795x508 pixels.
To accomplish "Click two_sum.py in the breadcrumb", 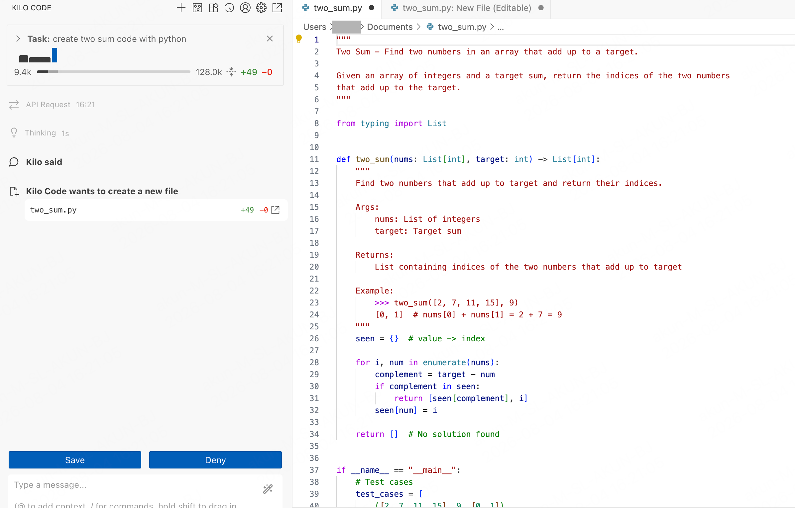I will (x=462, y=27).
